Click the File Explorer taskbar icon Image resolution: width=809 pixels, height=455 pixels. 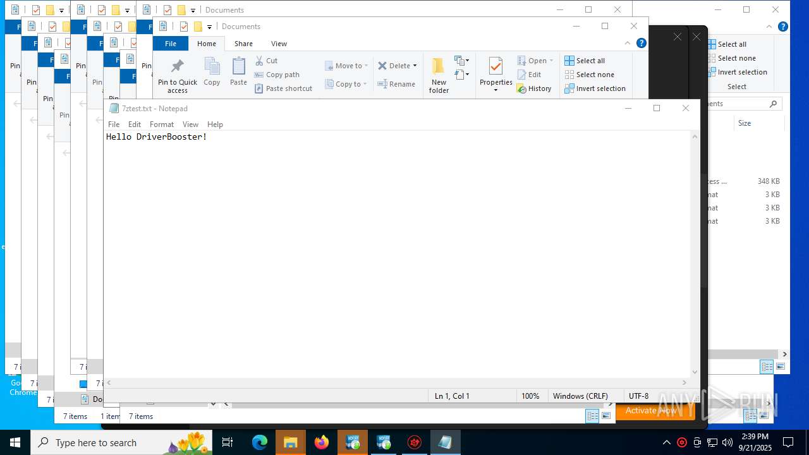[291, 442]
